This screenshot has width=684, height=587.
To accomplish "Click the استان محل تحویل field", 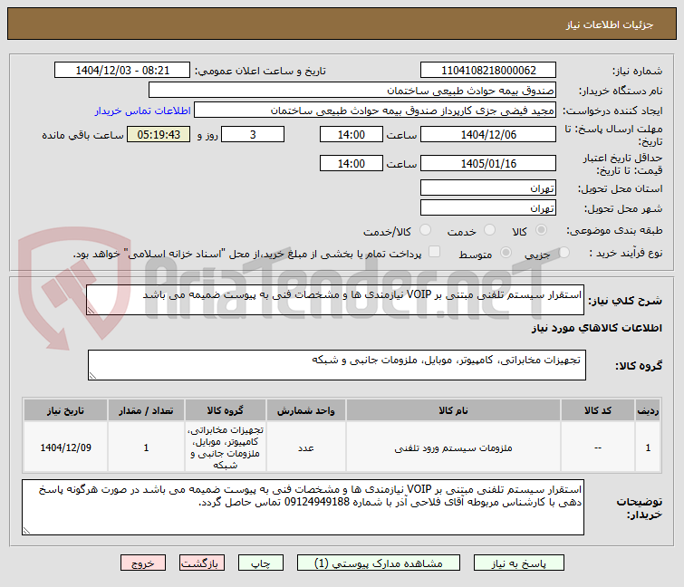I will 488,188.
